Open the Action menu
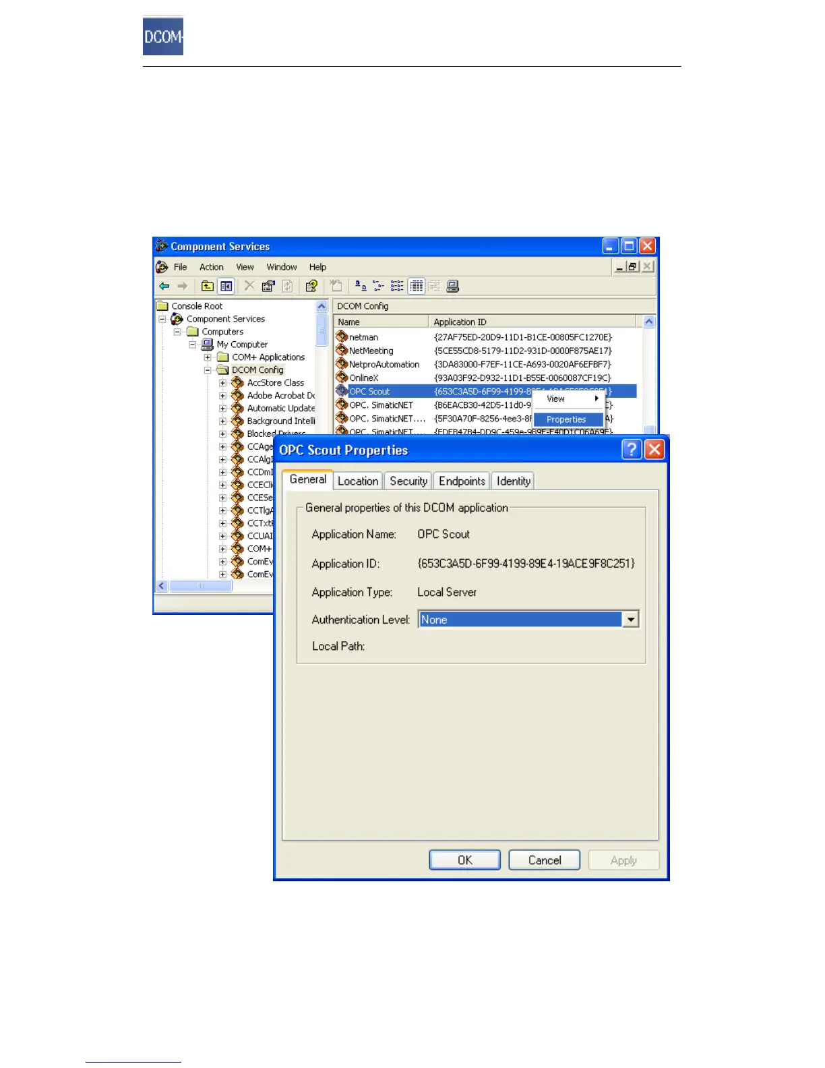The height and width of the screenshot is (1068, 825). coord(212,267)
